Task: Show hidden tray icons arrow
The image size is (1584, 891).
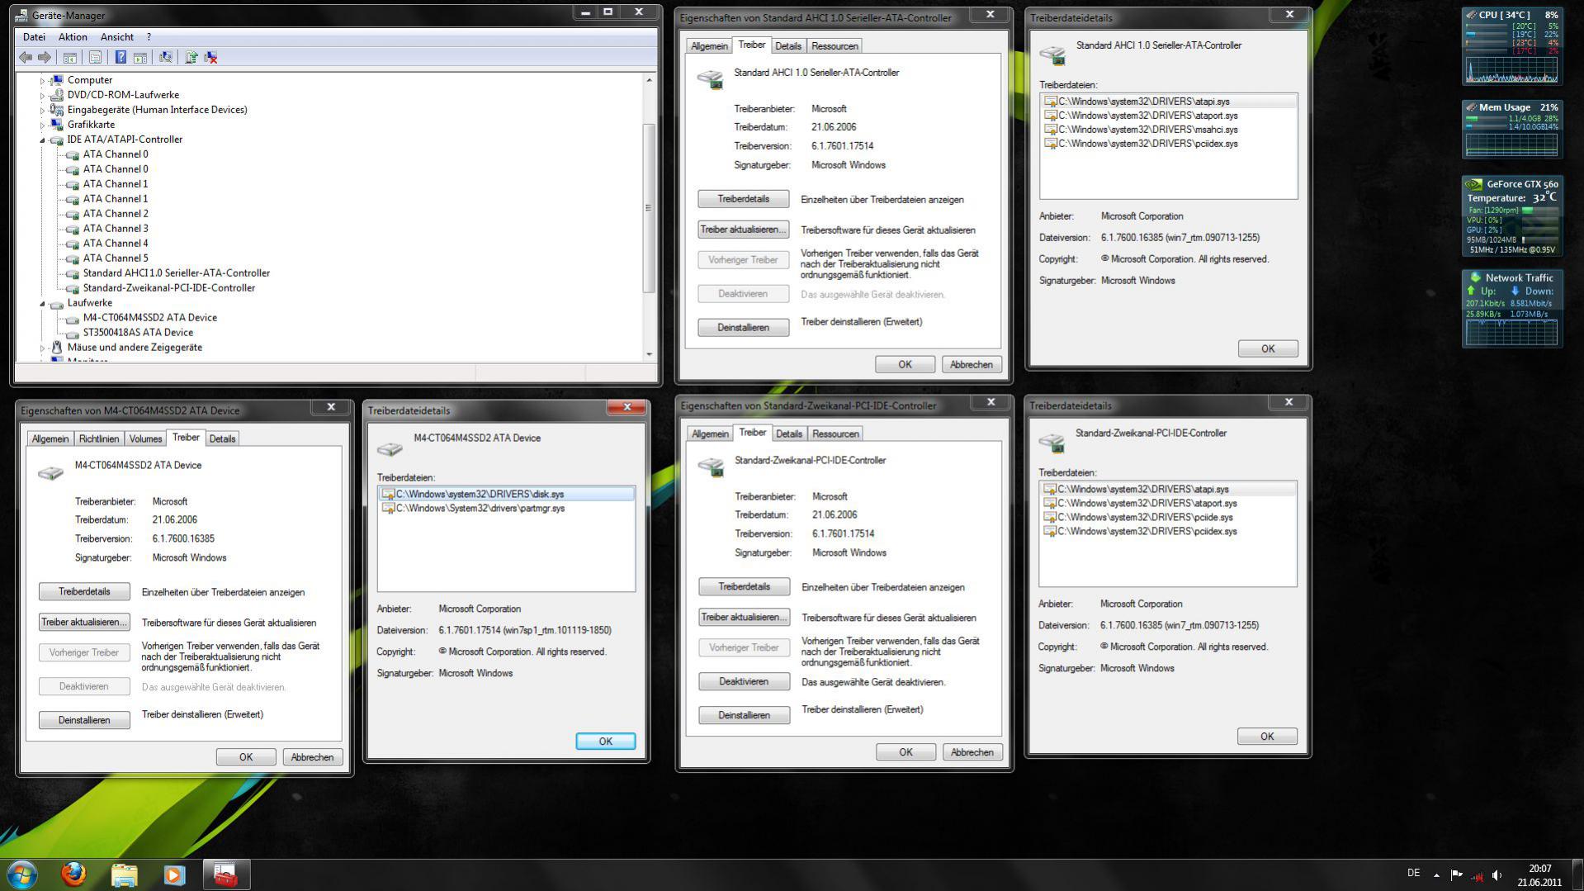Action: pyautogui.click(x=1436, y=874)
